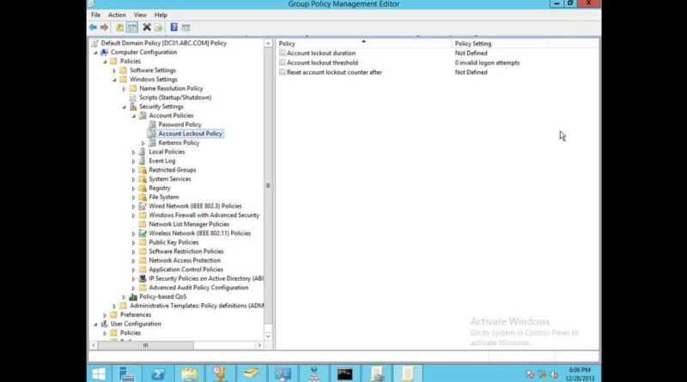
Task: Expand the Software Settings node
Action: (114, 70)
